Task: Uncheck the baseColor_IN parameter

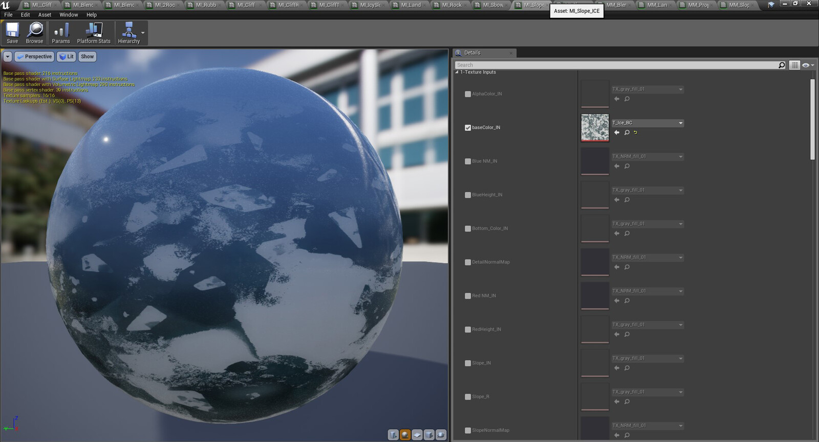Action: [468, 128]
